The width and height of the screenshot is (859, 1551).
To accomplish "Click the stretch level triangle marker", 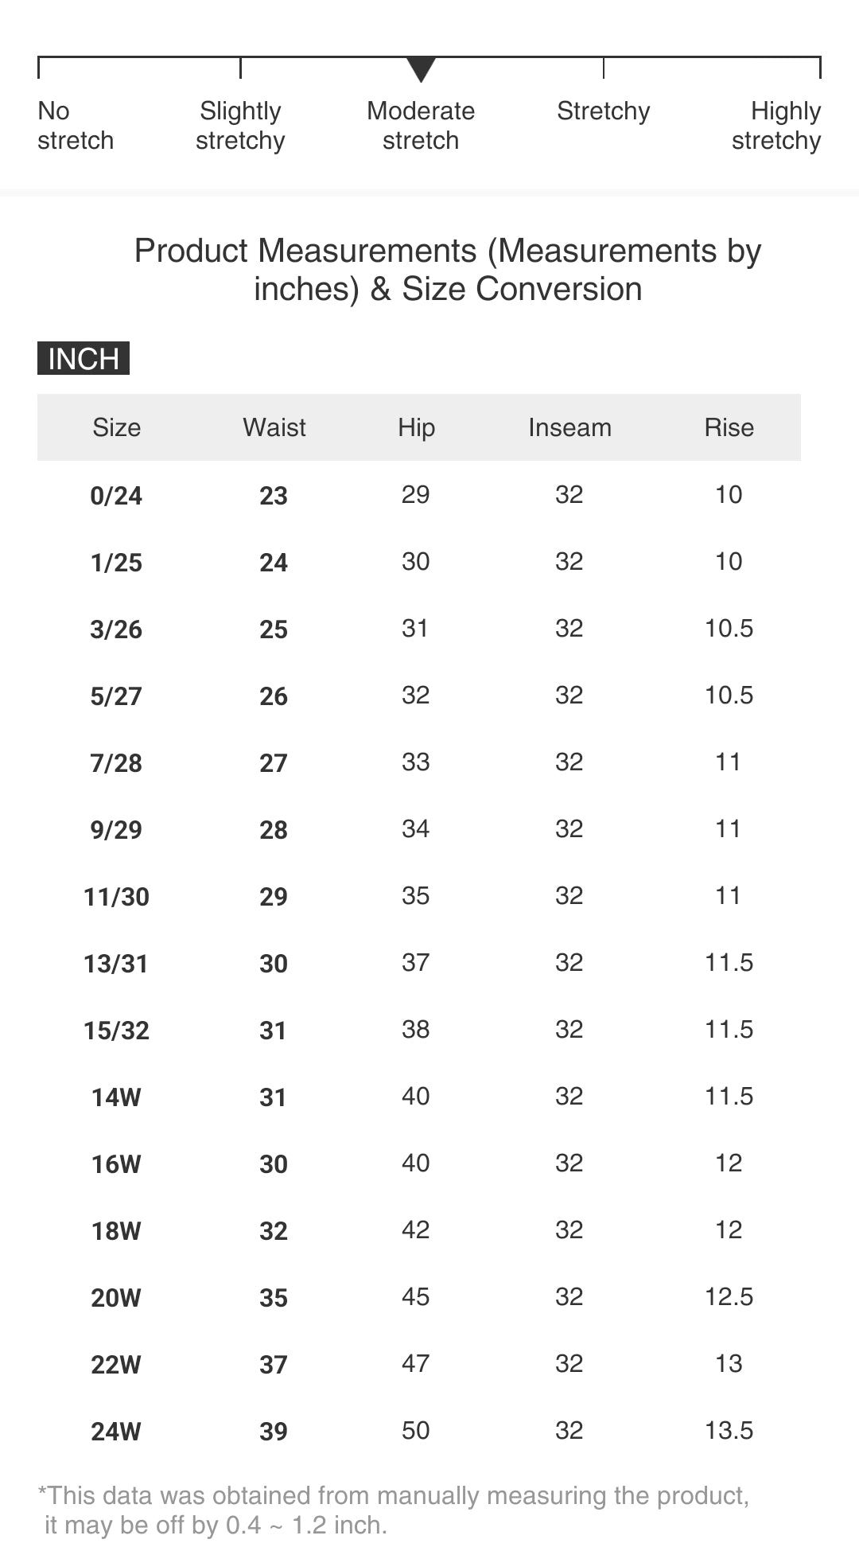I will pos(421,69).
